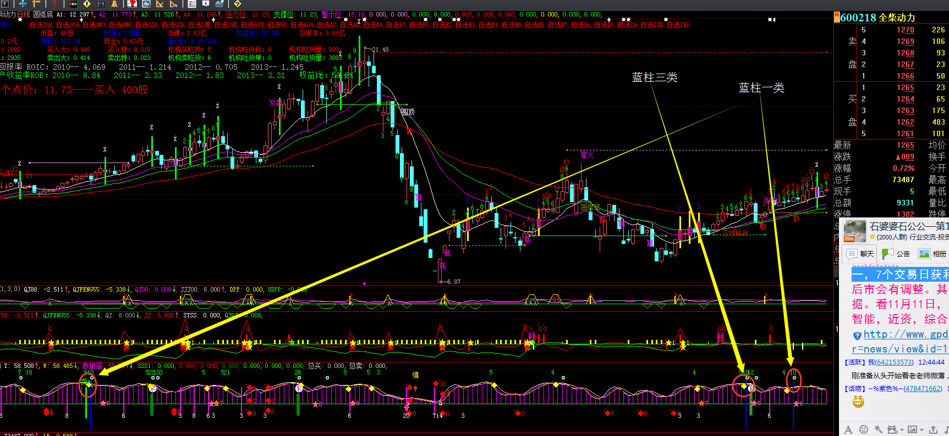
Task: Click the 总手 volume value 73487
Action: (x=903, y=180)
